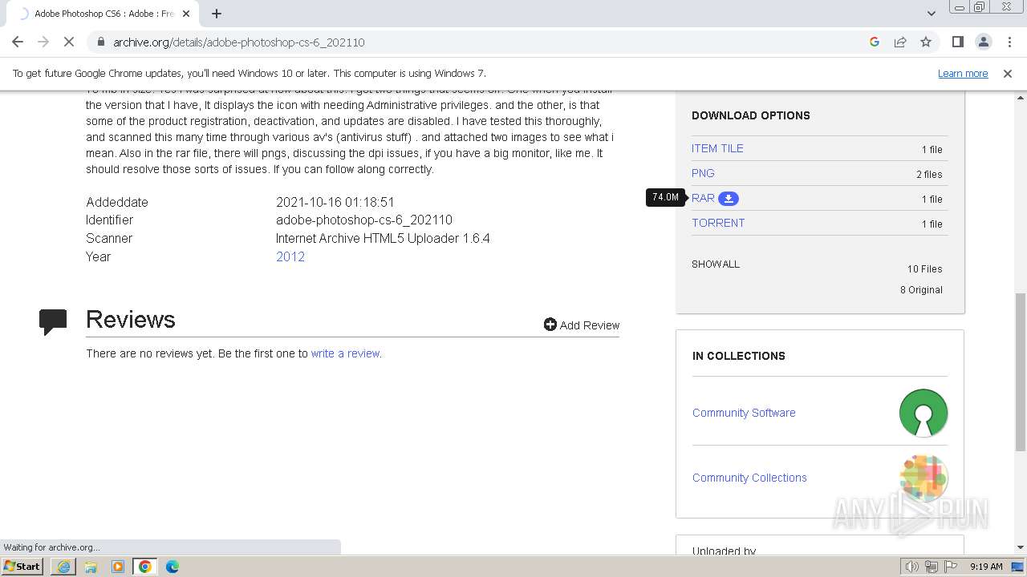Open ITEM TILE download option
Screen dimensions: 1027x577
click(717, 148)
